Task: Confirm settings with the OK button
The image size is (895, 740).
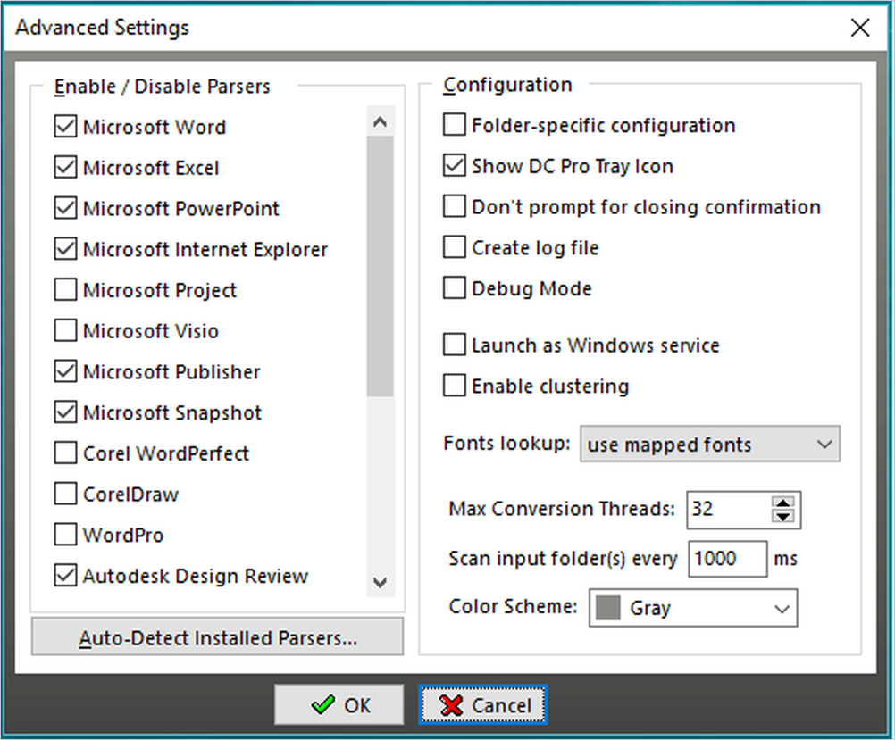Action: 339,705
